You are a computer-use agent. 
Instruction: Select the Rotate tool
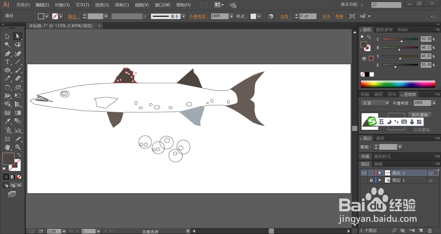click(x=7, y=87)
